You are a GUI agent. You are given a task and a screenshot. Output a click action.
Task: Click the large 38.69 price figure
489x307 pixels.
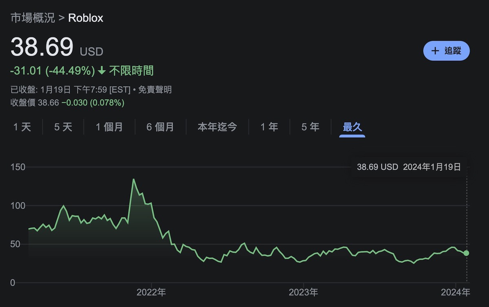pos(42,47)
